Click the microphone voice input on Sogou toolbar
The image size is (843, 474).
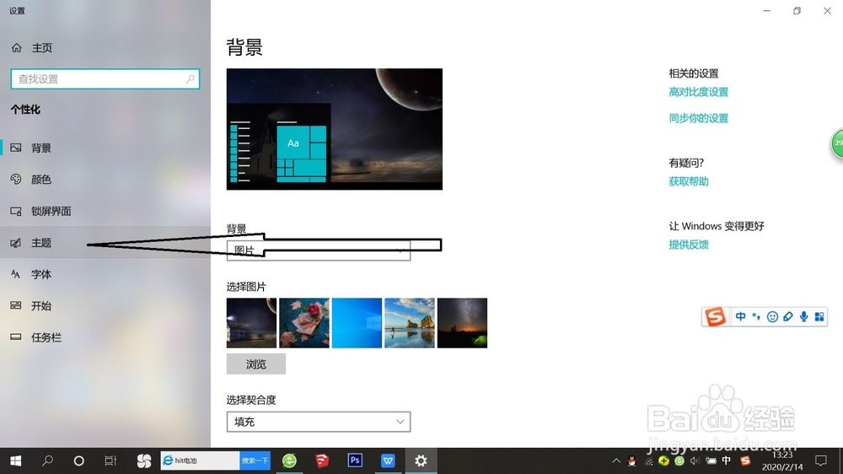(803, 316)
